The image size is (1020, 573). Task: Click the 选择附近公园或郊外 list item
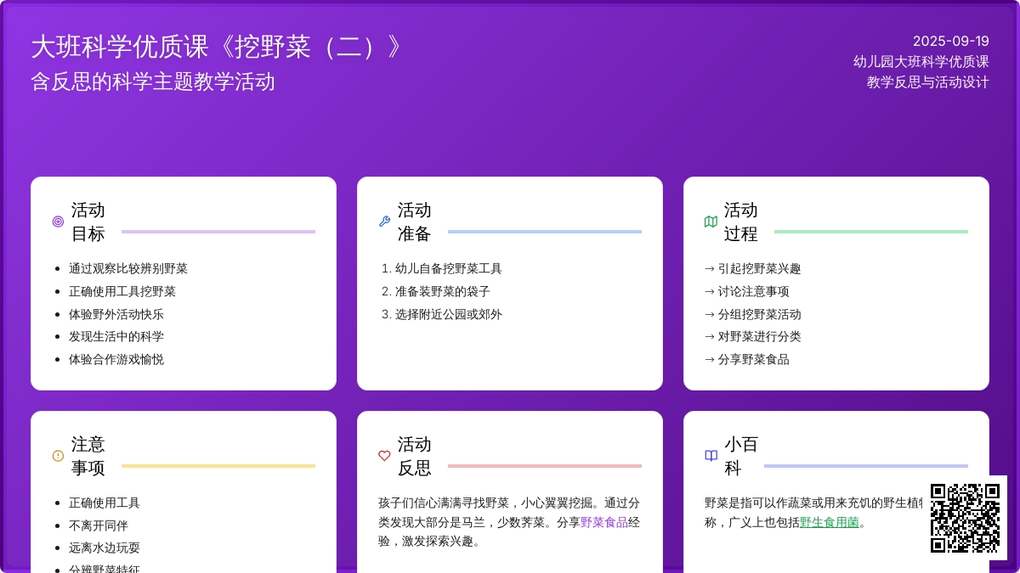click(448, 315)
